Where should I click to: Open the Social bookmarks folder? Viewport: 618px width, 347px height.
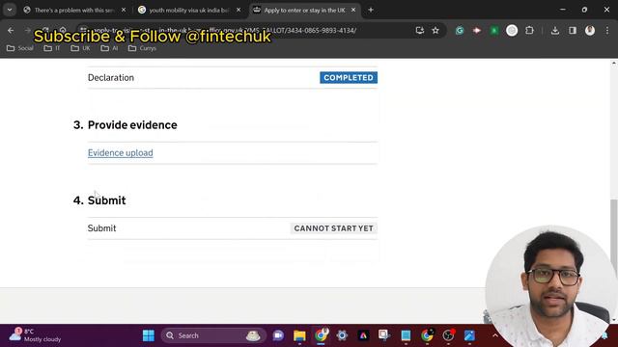[x=20, y=48]
